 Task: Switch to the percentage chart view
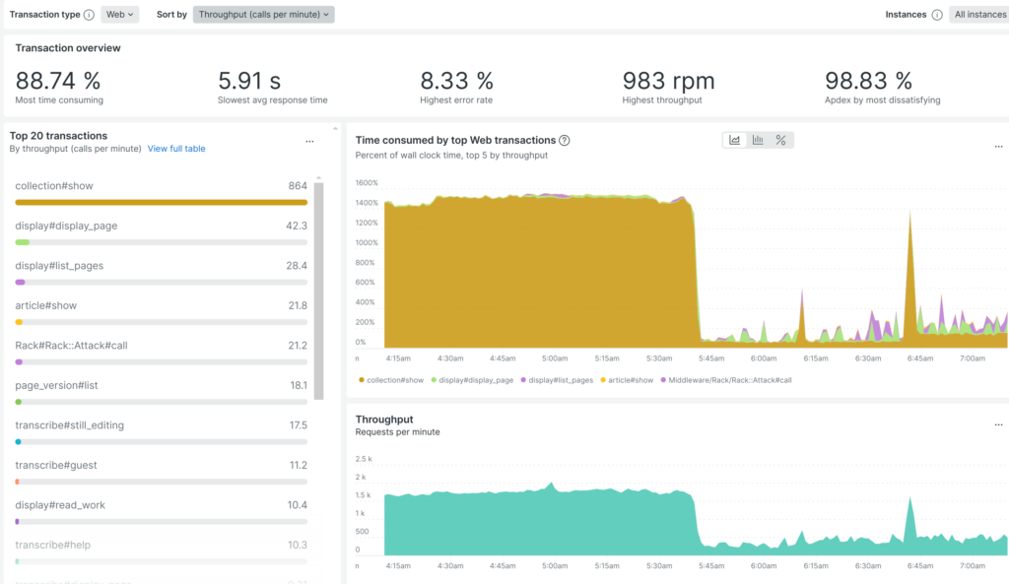point(780,140)
